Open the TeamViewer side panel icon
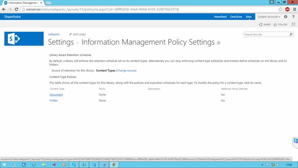 click(296, 141)
